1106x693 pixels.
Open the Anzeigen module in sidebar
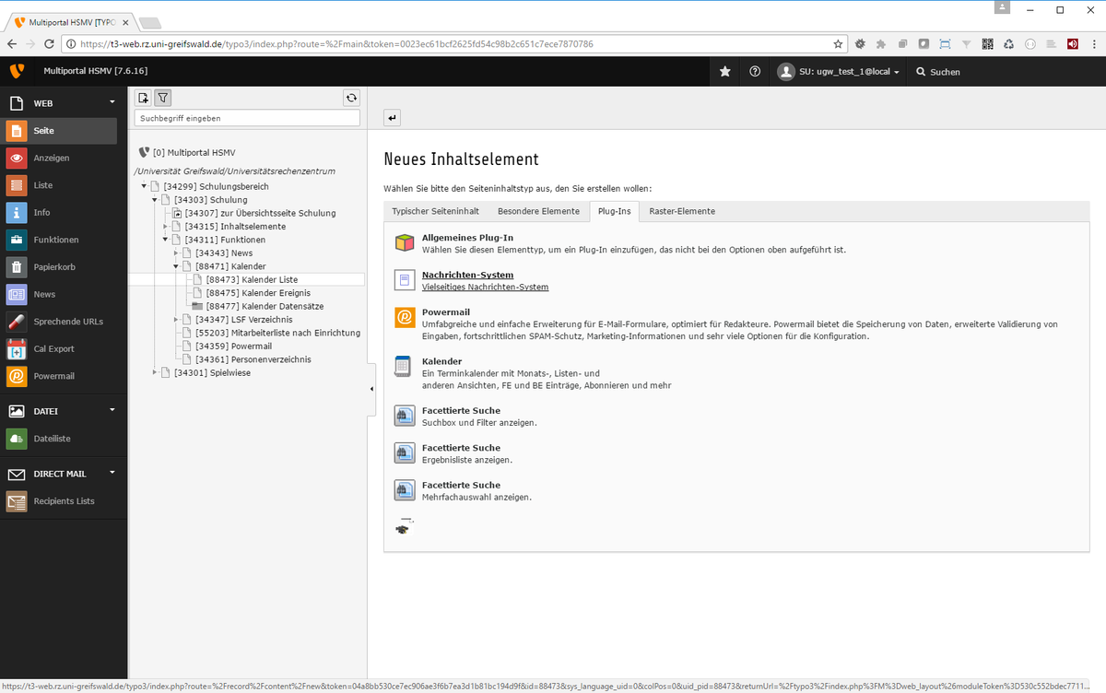pyautogui.click(x=52, y=159)
